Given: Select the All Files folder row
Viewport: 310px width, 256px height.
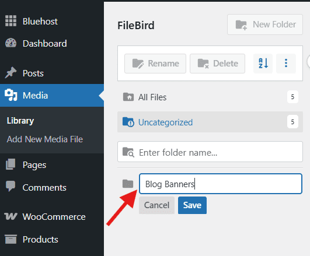Looking at the screenshot, I should pos(210,97).
